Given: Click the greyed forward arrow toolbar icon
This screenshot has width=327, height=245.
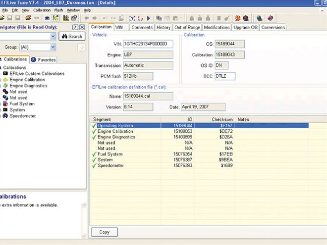Looking at the screenshot, I should pyautogui.click(x=95, y=18).
